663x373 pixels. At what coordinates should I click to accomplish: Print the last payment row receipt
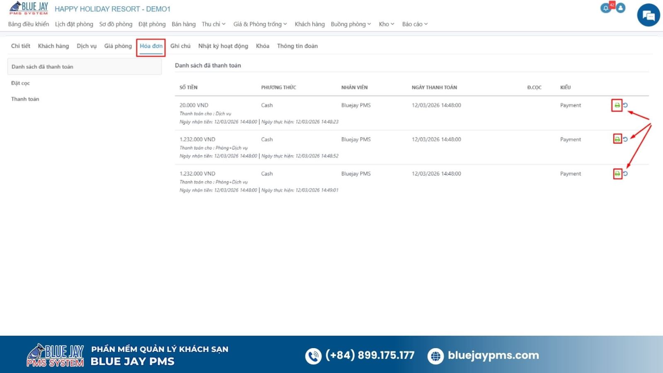tap(617, 174)
